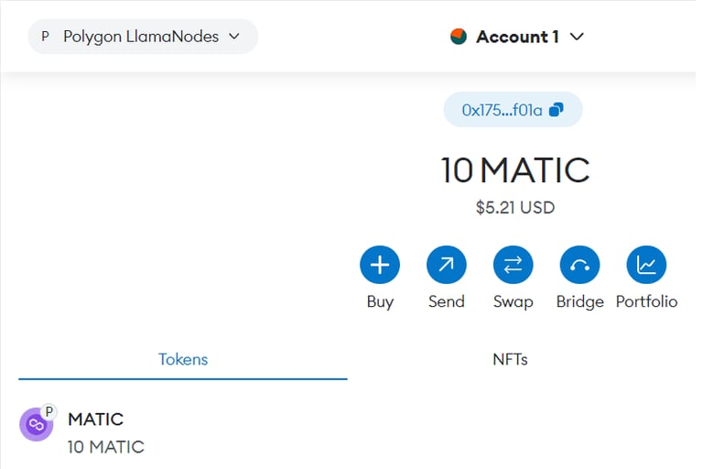Click the Bridge arc icon
Image resolution: width=703 pixels, height=469 pixels.
coord(579,265)
